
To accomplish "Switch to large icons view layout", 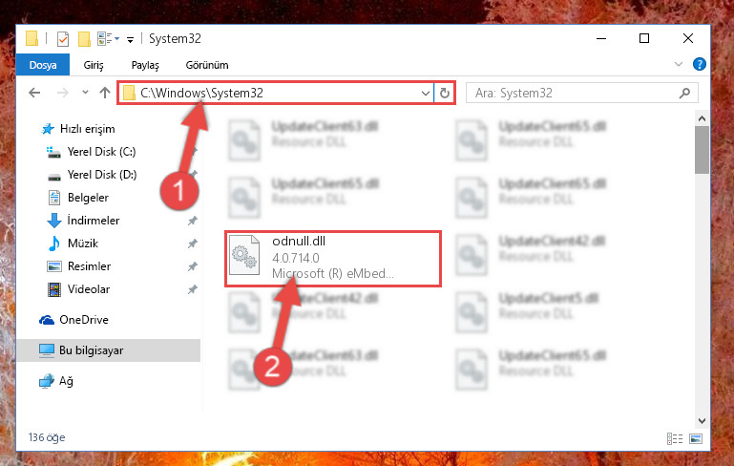I will [x=696, y=438].
